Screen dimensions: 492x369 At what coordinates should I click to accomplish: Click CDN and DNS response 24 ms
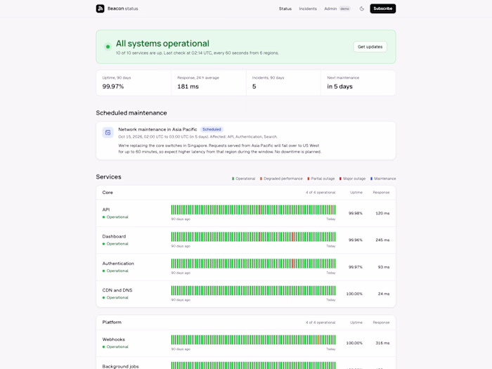pyautogui.click(x=384, y=294)
